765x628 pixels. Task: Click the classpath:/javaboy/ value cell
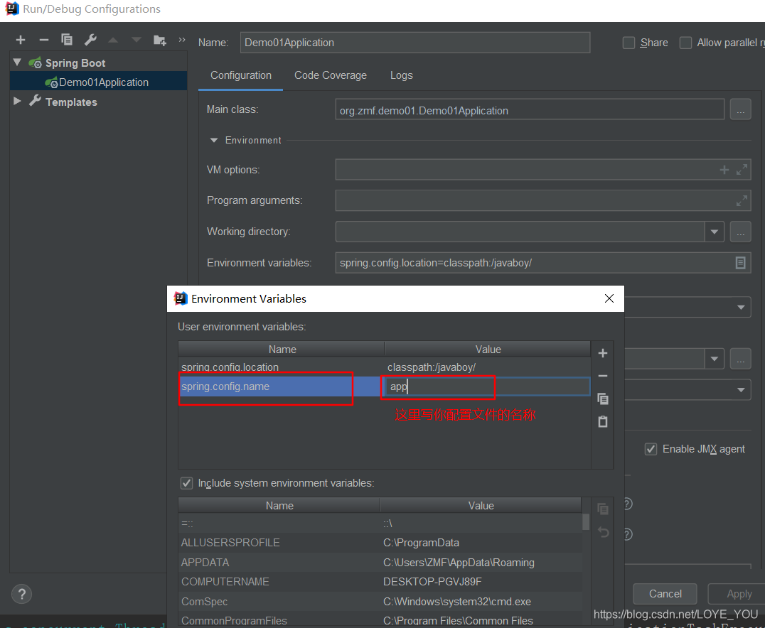coord(487,367)
